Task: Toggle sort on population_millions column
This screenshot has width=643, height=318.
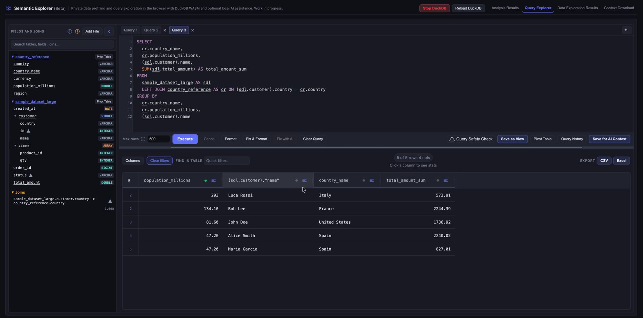Action: click(x=206, y=181)
